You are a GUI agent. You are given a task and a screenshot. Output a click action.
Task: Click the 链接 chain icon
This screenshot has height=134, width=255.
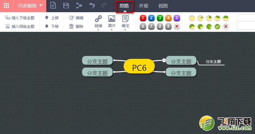[x=98, y=19]
